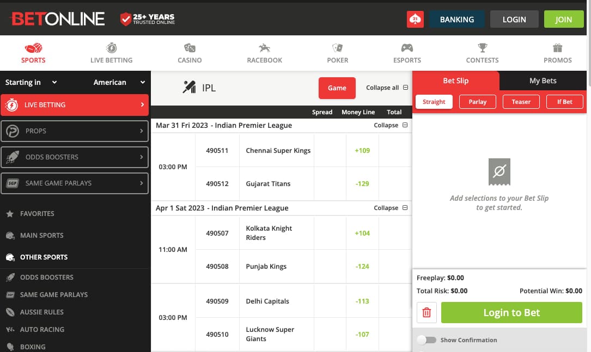Open Live Betting stopwatch icon in top nav
Viewport: 591px width, 352px height.
[x=112, y=48]
